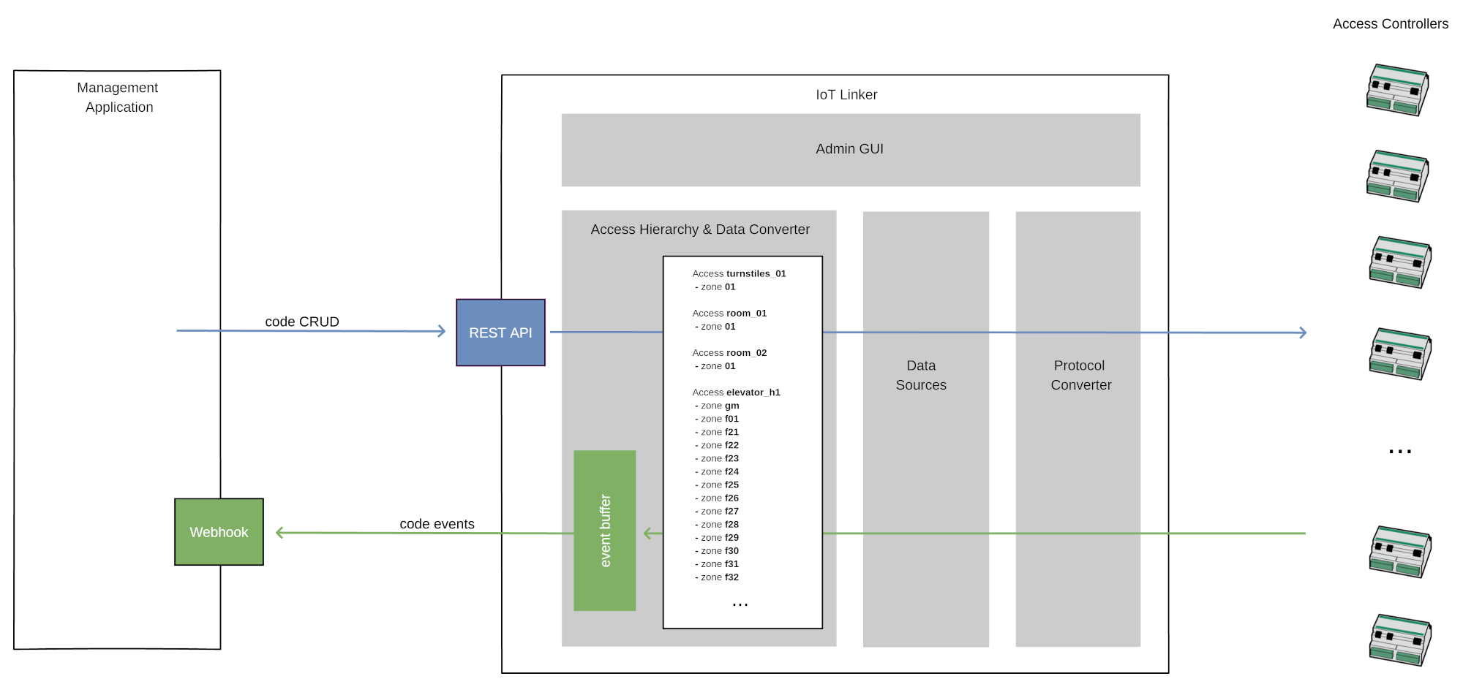Screen dimensions: 1463x687
Task: Select the green event buffer block
Action: pos(604,531)
